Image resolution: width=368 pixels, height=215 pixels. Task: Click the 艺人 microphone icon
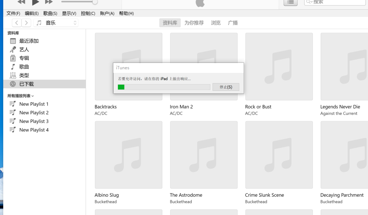point(13,50)
